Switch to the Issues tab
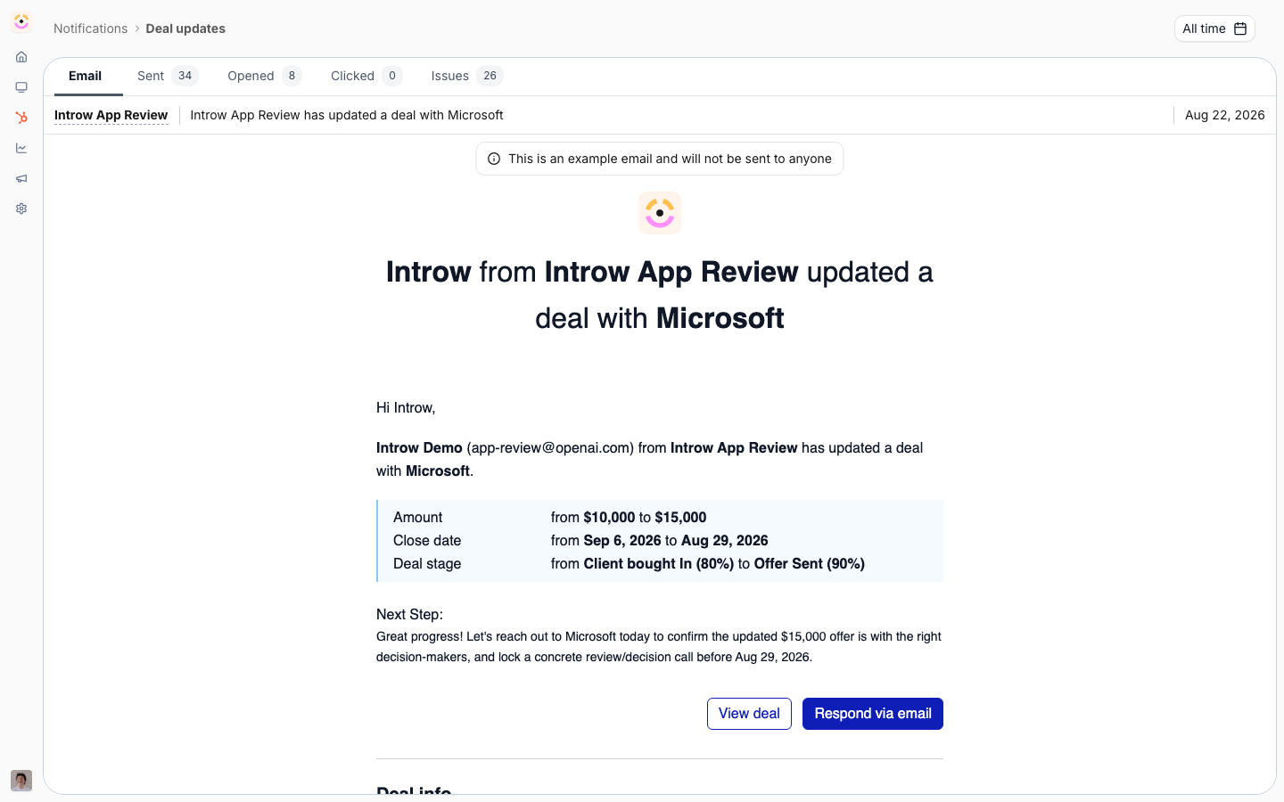Image resolution: width=1284 pixels, height=802 pixels. [x=466, y=76]
